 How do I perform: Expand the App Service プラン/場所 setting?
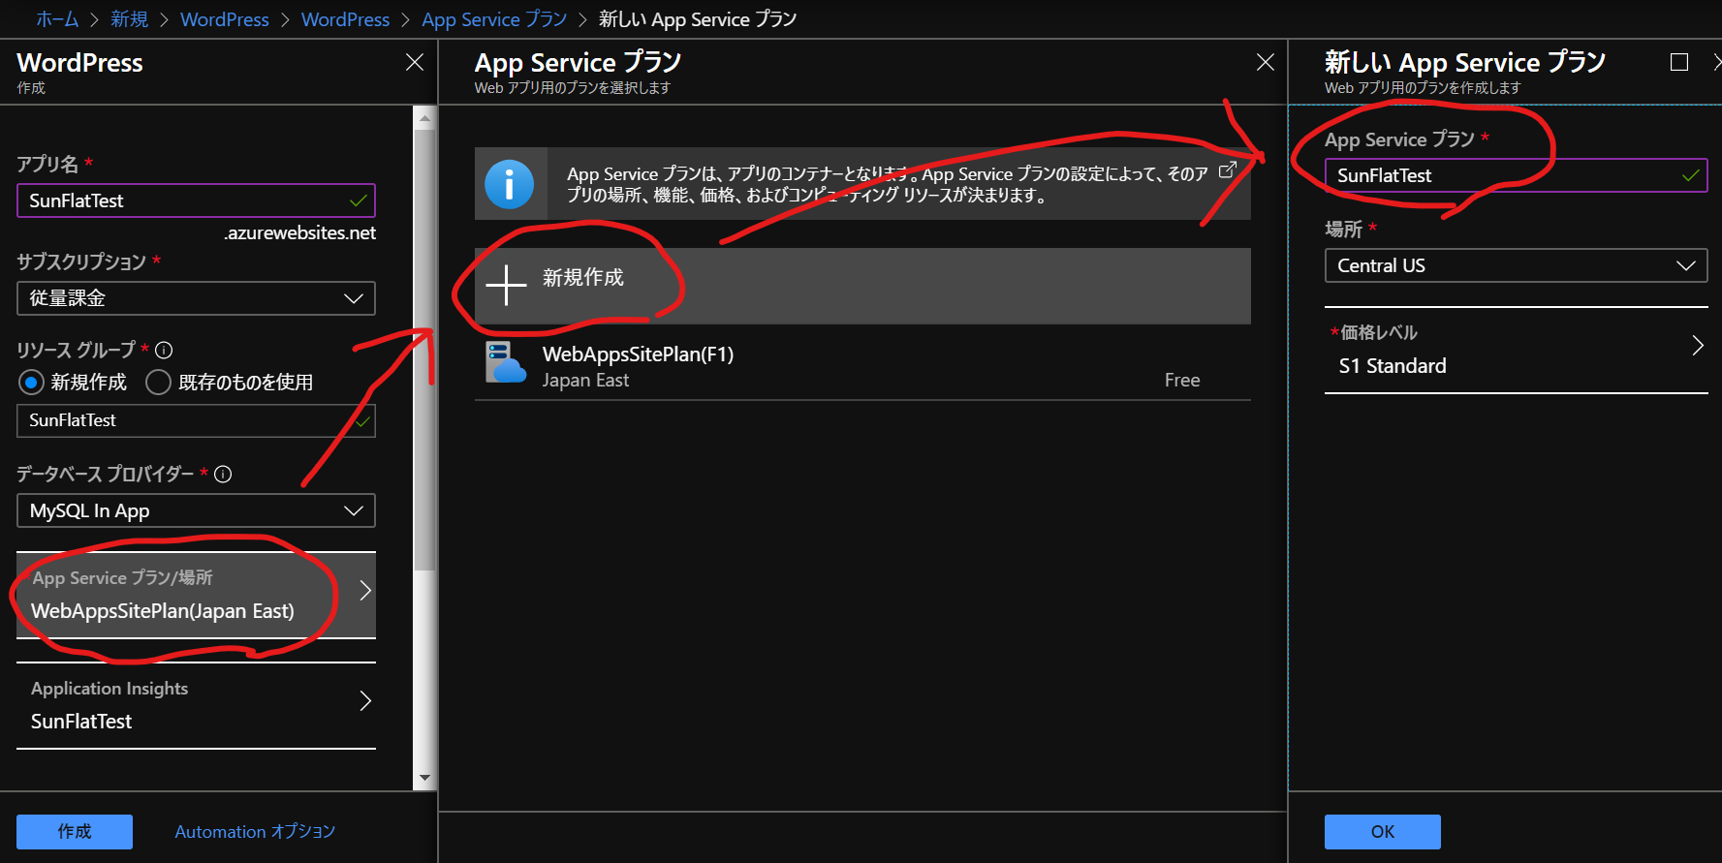196,595
